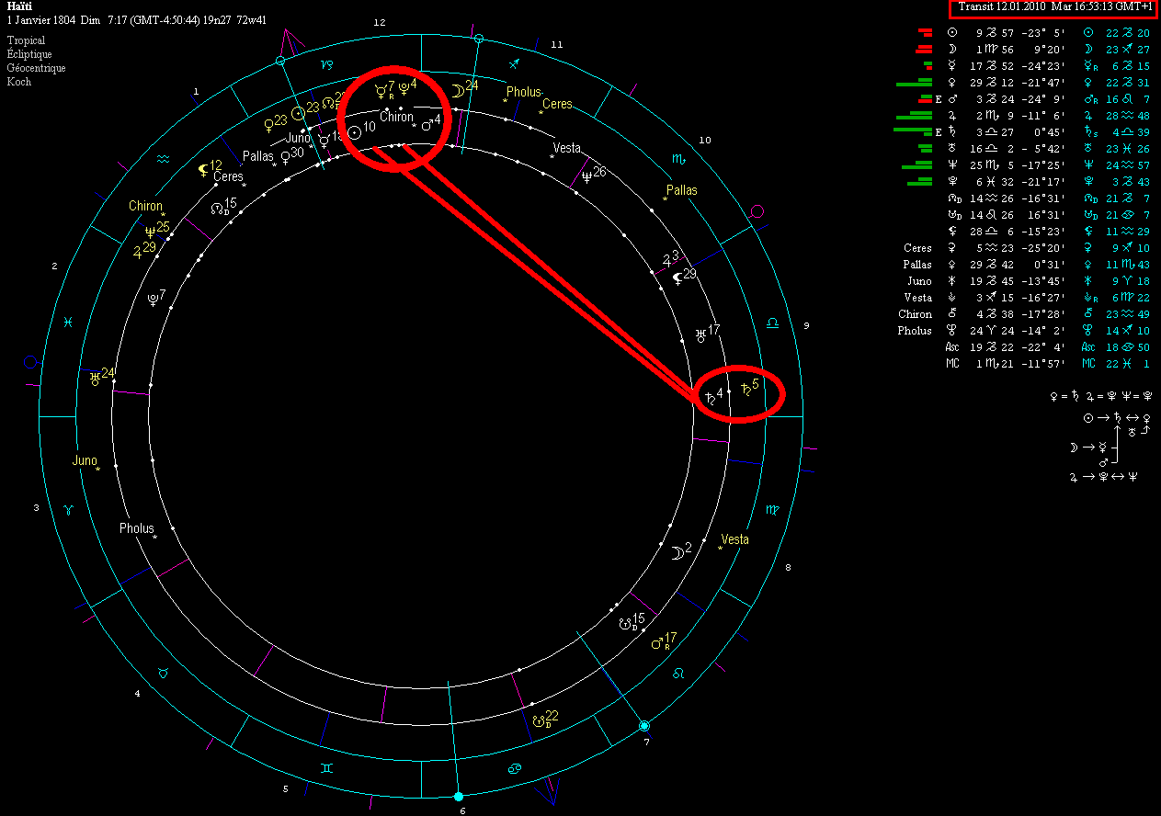Open the Haïti chart title

[x=20, y=6]
